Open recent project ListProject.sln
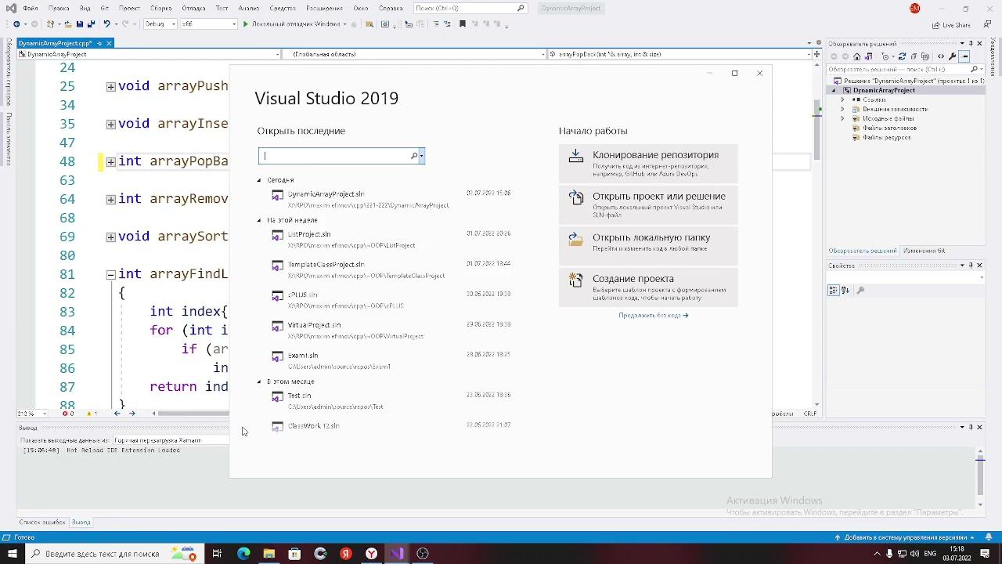The height and width of the screenshot is (564, 1002). click(x=391, y=239)
